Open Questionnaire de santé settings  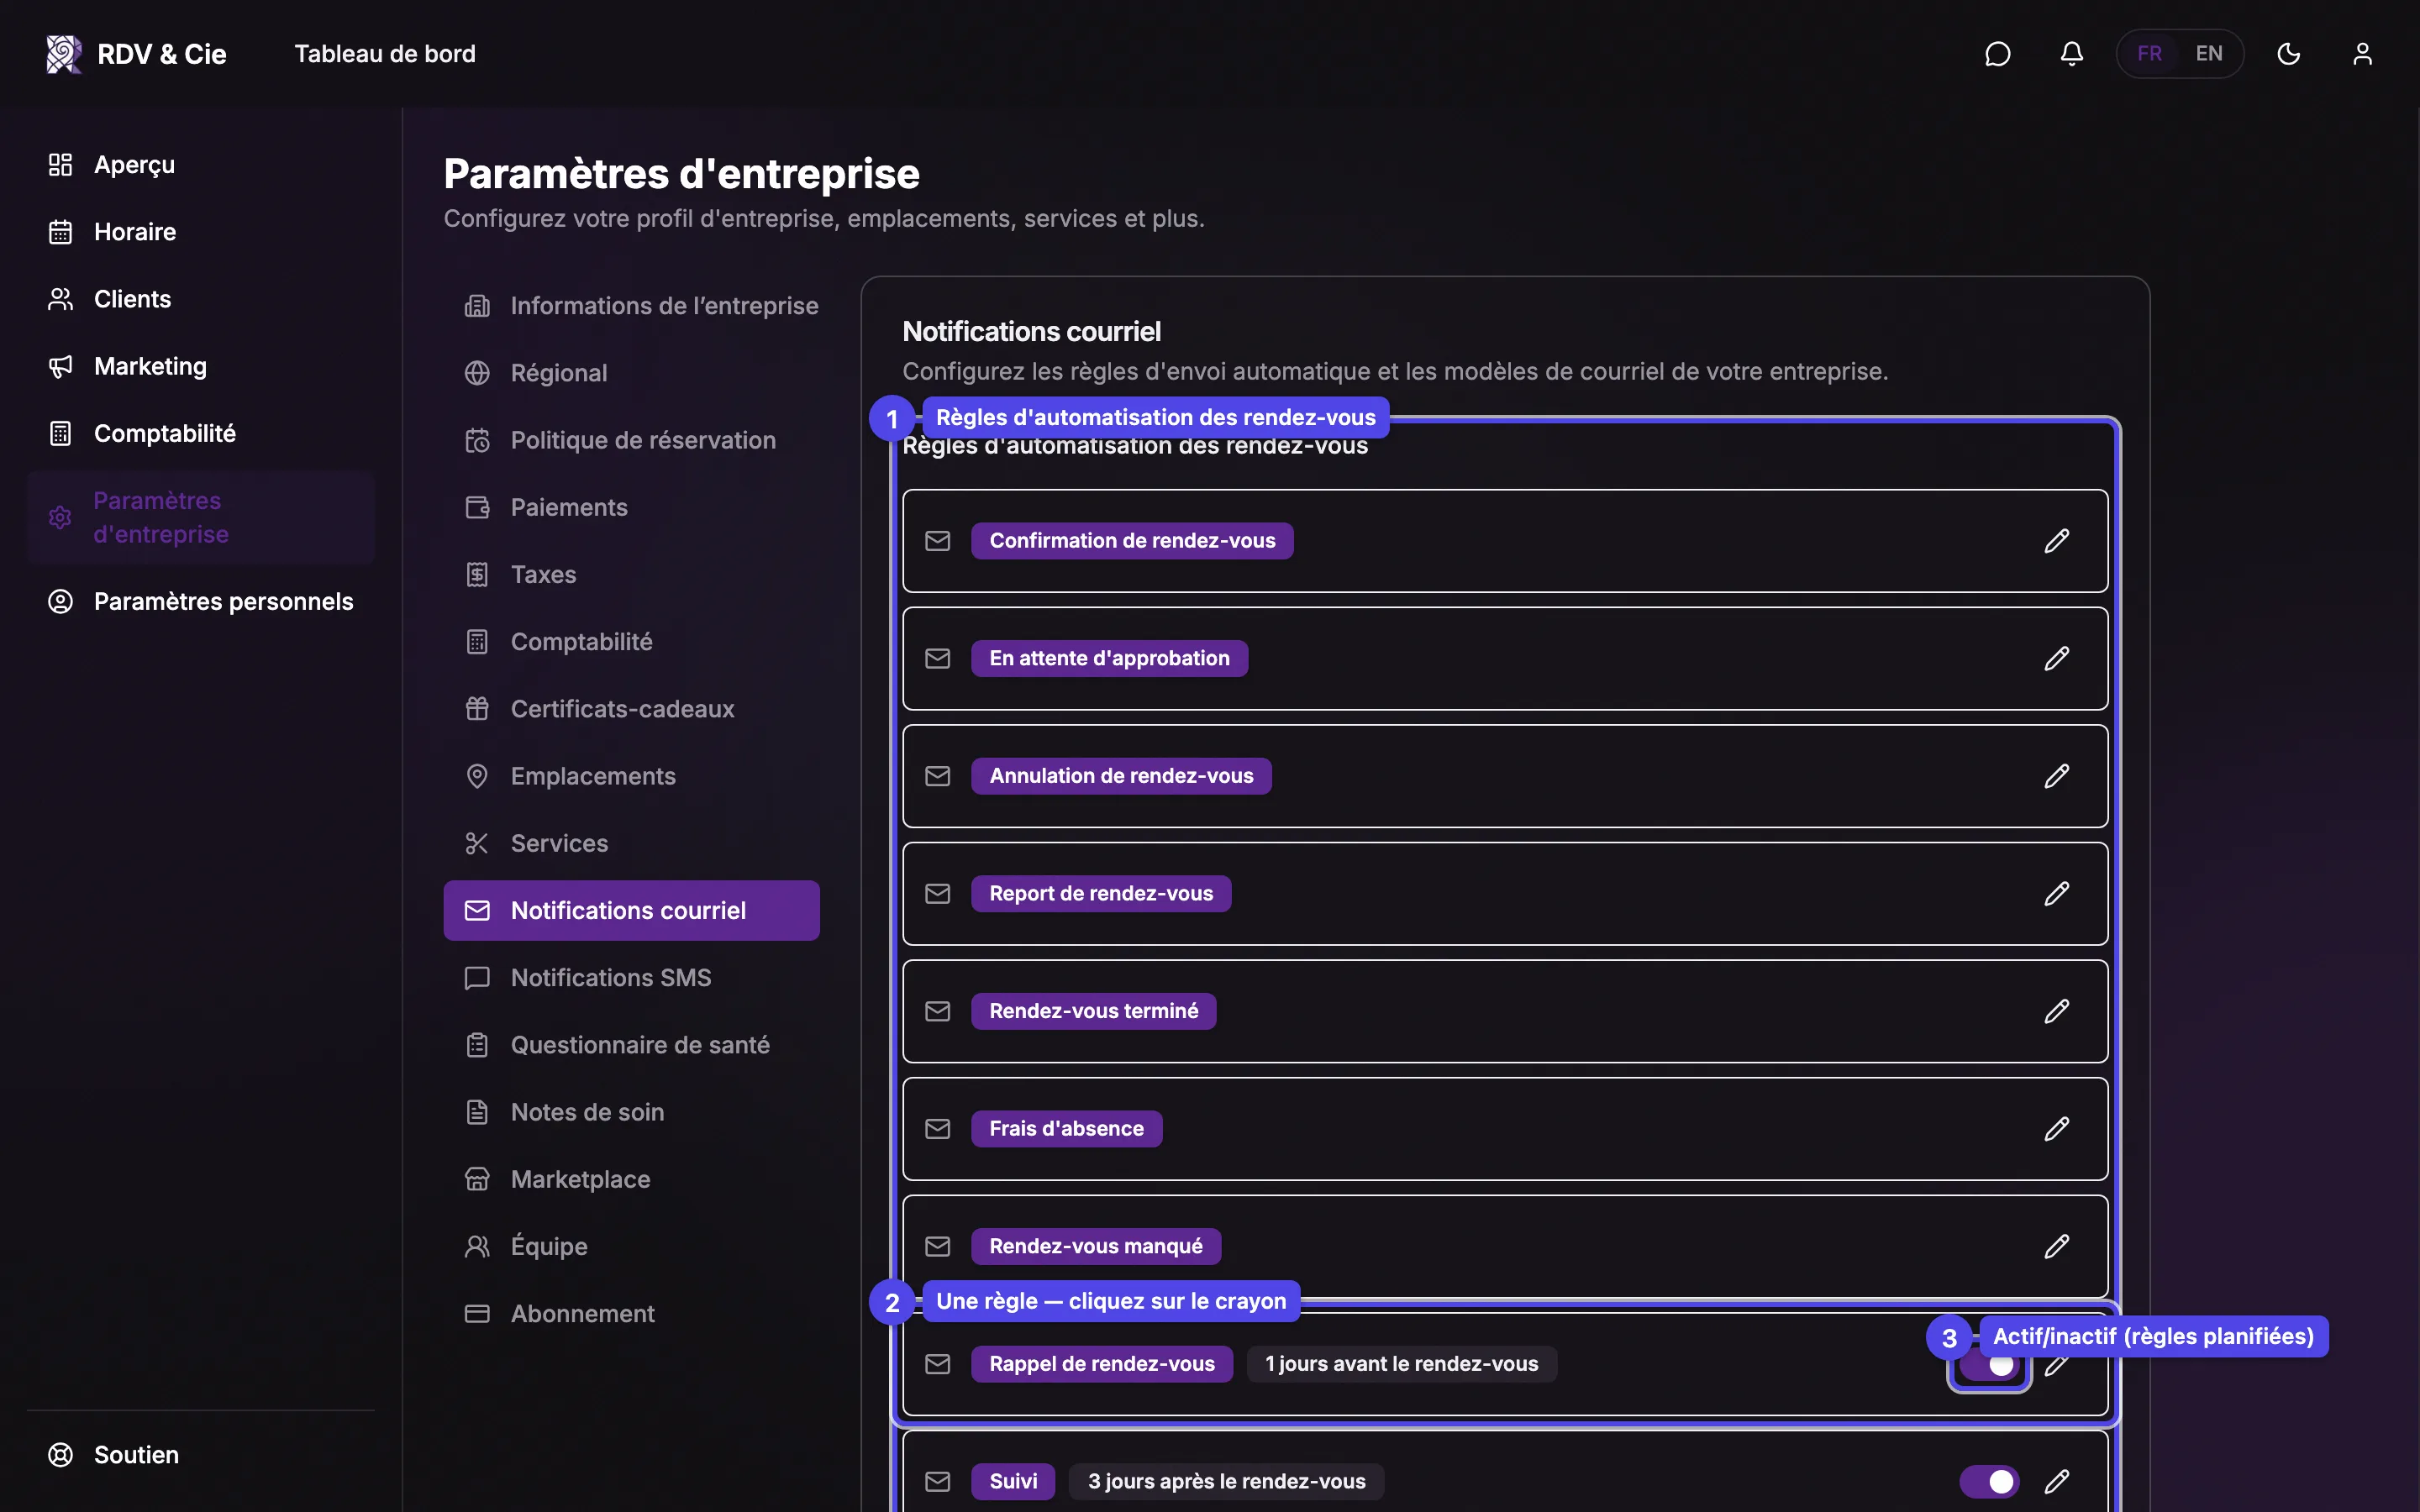pyautogui.click(x=632, y=1045)
